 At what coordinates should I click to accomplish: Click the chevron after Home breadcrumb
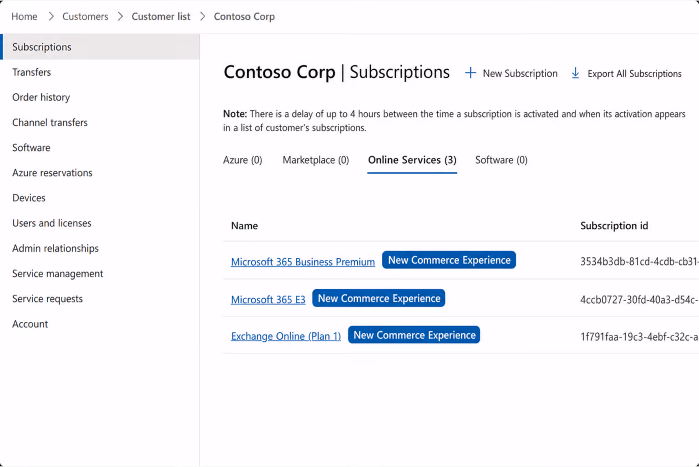point(51,16)
